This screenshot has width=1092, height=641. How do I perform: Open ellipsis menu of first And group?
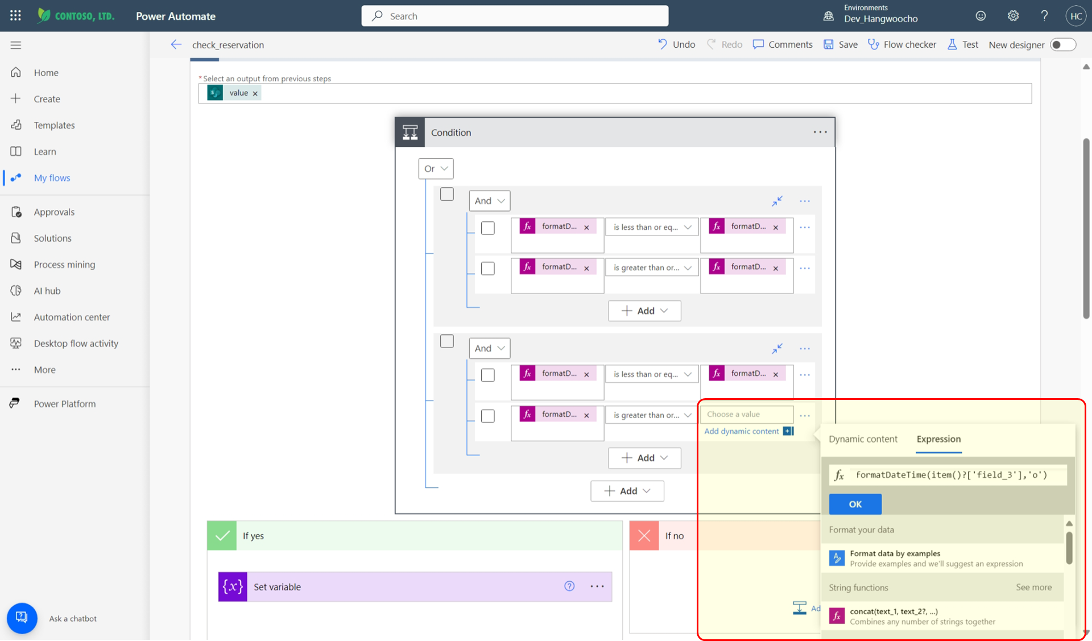(x=804, y=201)
